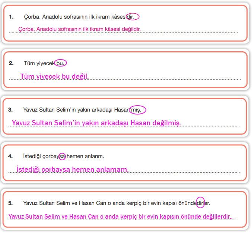Click the circled "sa" suffix in "çorbaysa"
This screenshot has height=235, width=252.
click(x=62, y=157)
